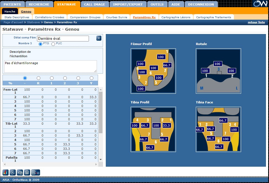Click the table scrollbar up arrow

coord(101,90)
